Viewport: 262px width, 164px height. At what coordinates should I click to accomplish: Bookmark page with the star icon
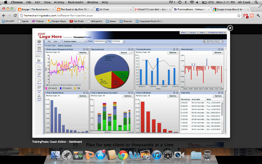pyautogui.click(x=239, y=16)
